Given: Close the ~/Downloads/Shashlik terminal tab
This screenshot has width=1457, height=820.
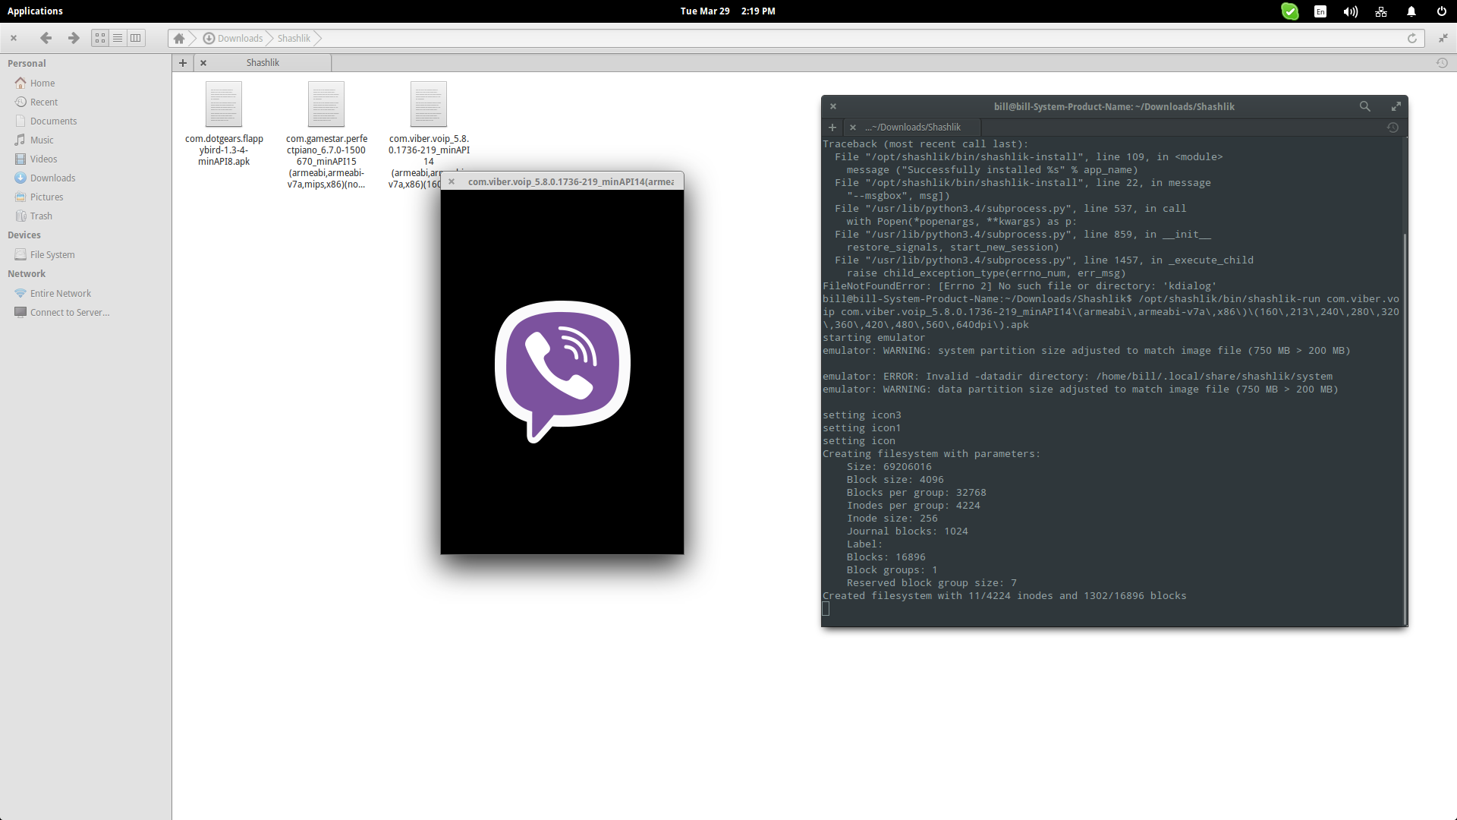Looking at the screenshot, I should click(853, 127).
